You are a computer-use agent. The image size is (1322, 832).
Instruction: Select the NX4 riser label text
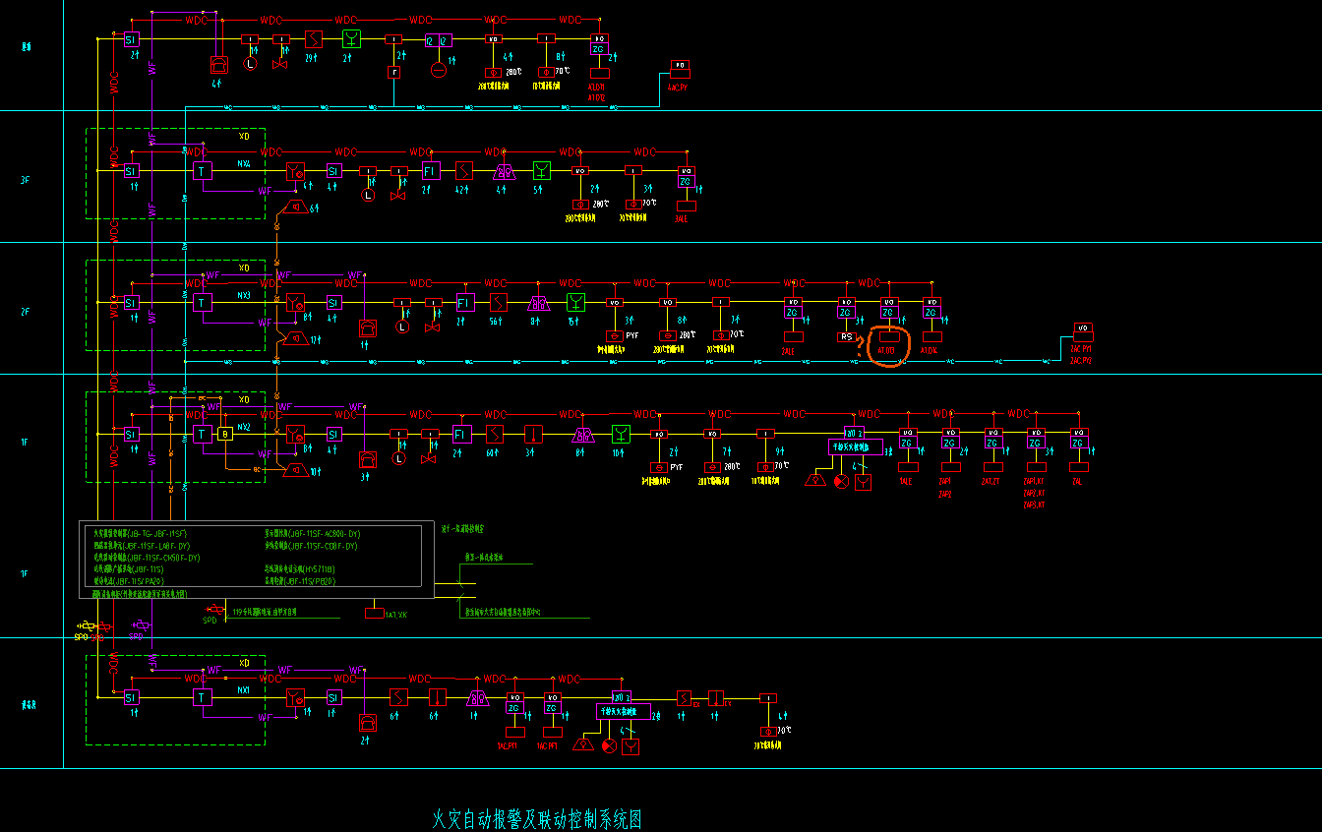point(244,163)
